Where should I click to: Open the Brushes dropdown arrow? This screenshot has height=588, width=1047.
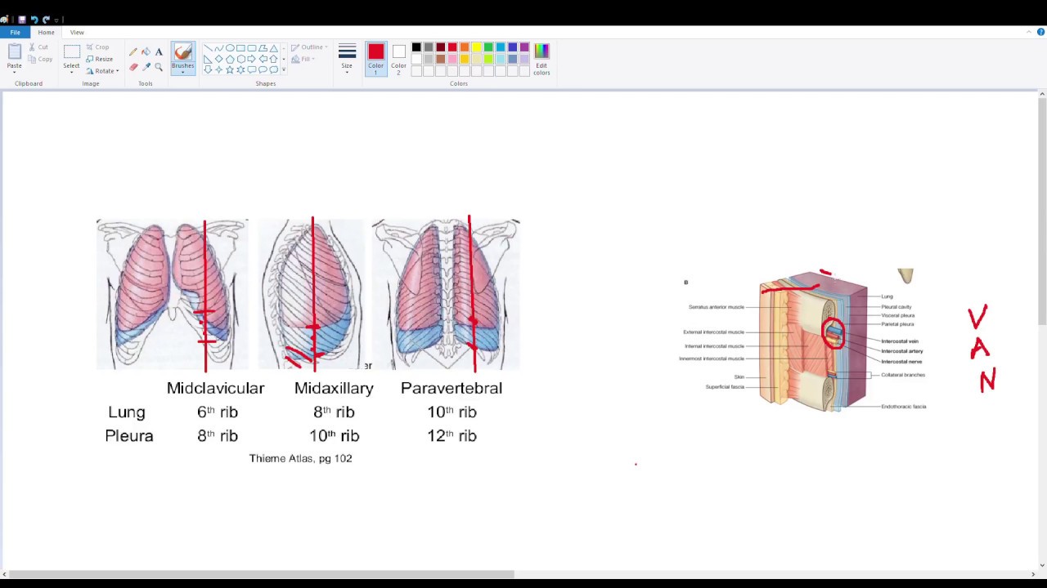click(182, 72)
